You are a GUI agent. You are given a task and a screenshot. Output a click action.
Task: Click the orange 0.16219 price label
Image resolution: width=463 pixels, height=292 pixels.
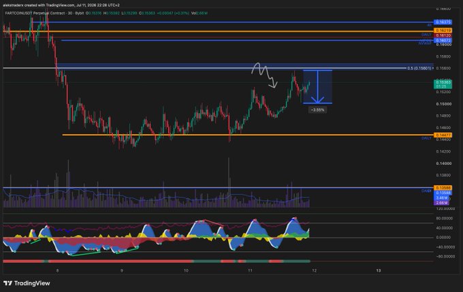pyautogui.click(x=443, y=31)
